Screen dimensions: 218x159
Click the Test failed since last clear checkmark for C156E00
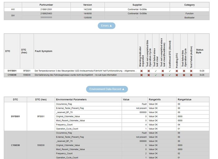coord(156,75)
